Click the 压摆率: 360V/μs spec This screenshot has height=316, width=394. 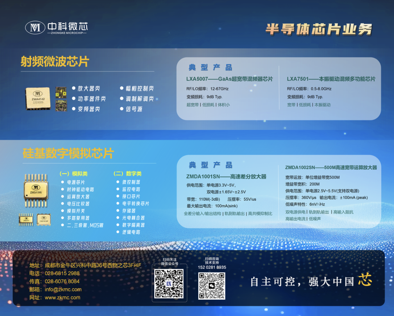tap(301, 197)
